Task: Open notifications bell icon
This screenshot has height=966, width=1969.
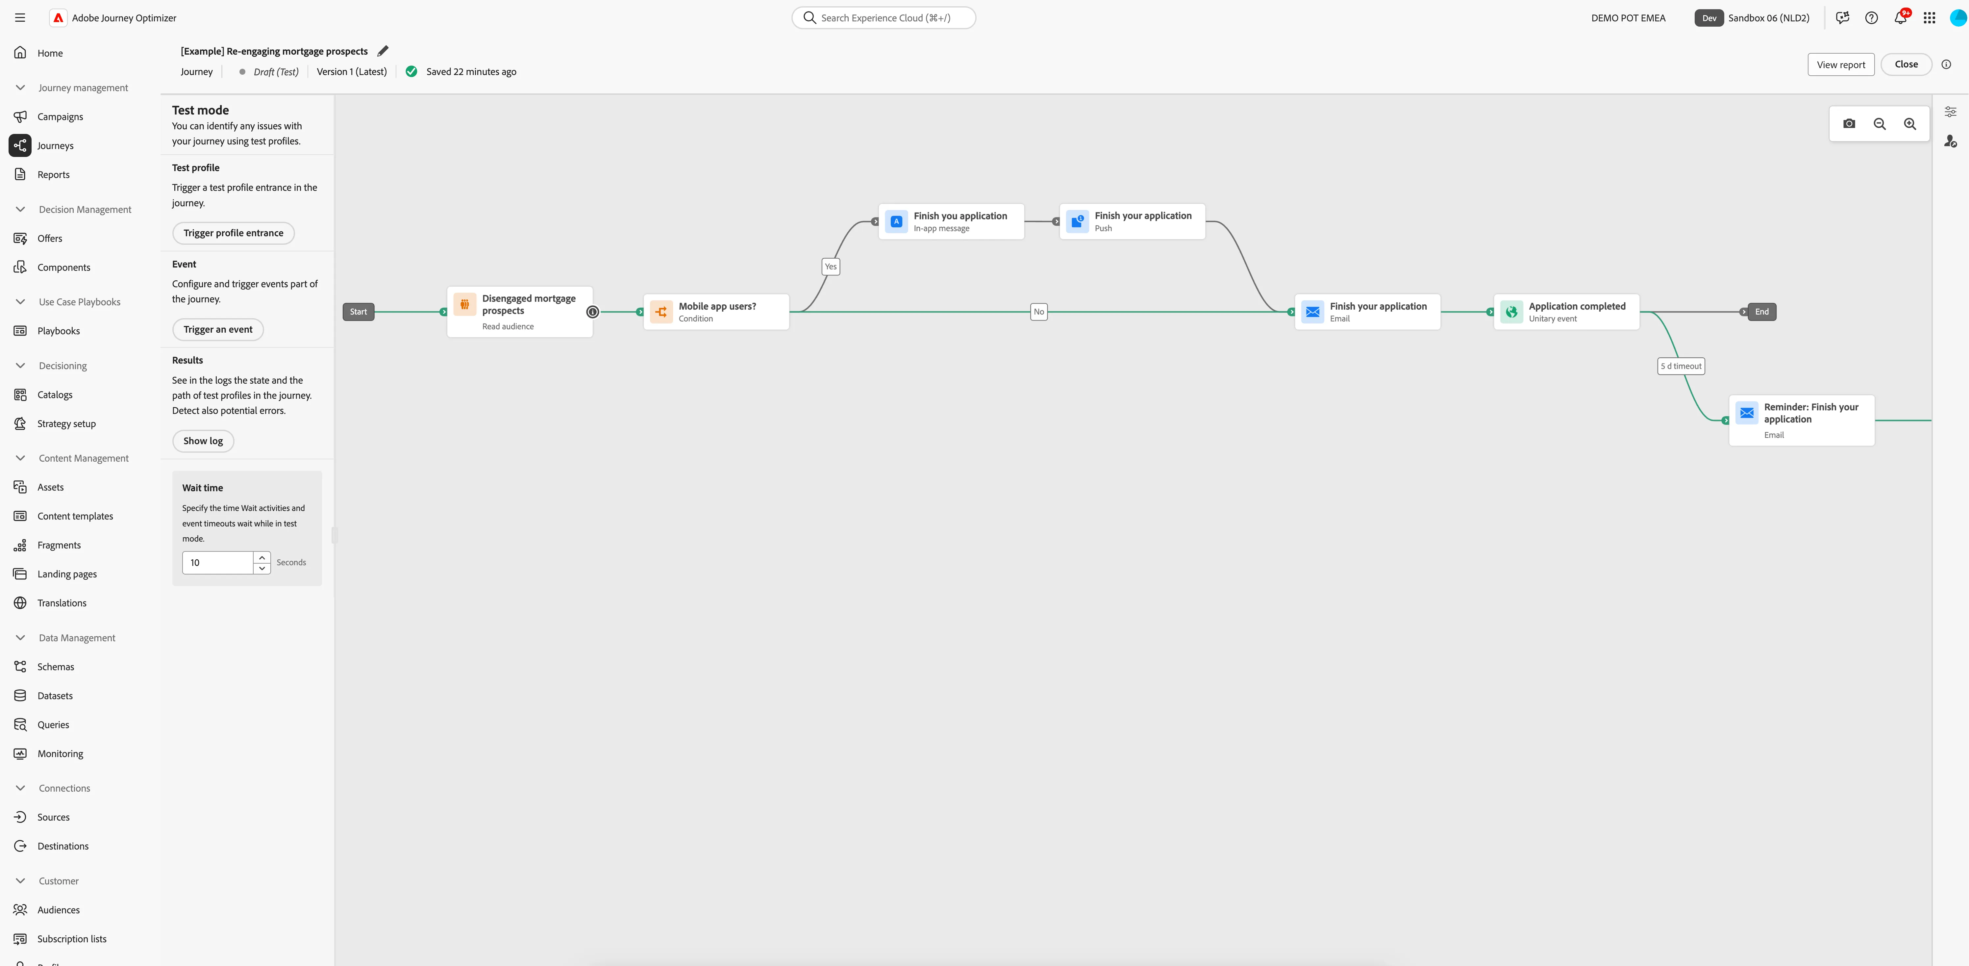Action: click(1900, 17)
